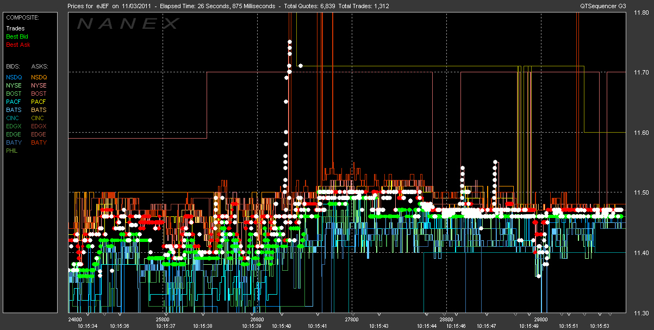Select EDGE in the BIDS column
Screen dimensions: 654x330
coord(14,134)
